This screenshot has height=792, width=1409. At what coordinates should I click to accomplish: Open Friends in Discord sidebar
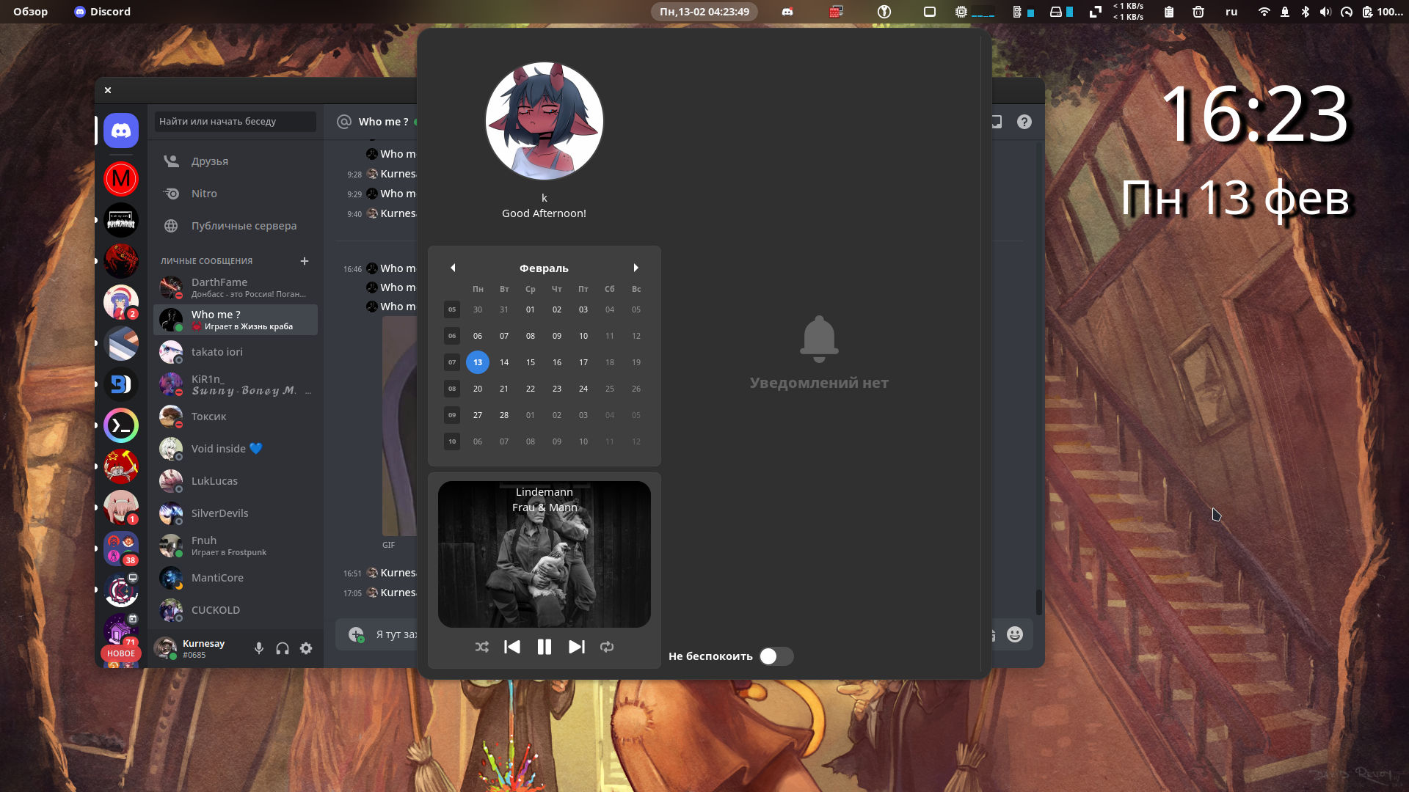pyautogui.click(x=236, y=161)
